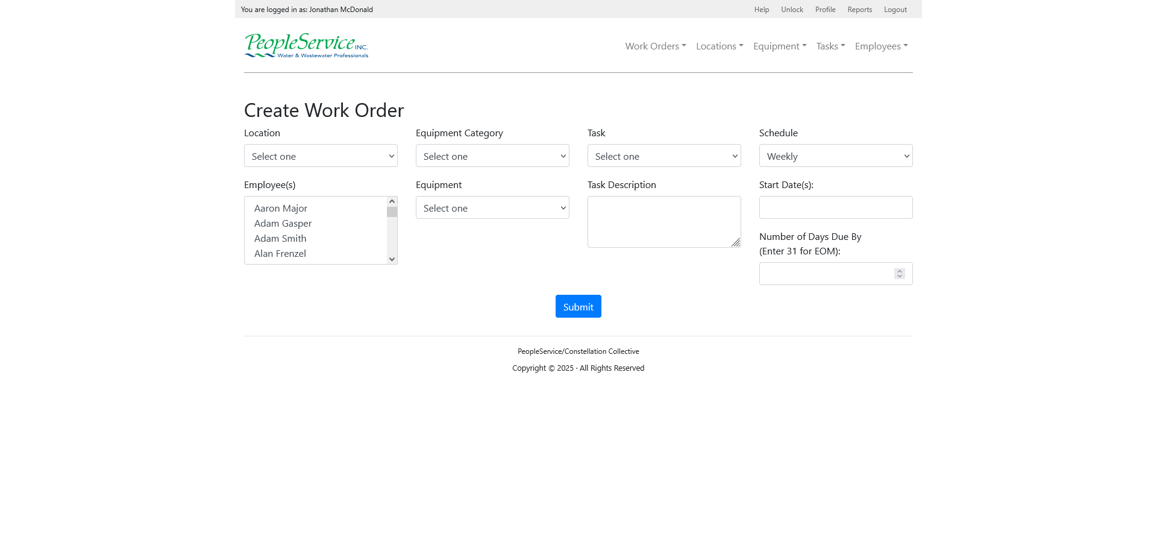1157x560 pixels.
Task: Select Adam Gasper in employee list
Action: point(283,224)
